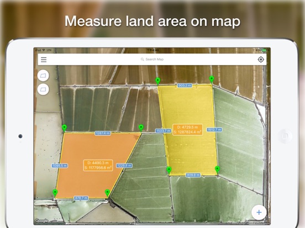Open the orange field's D: 4490.3 m info label
This screenshot has width=305, height=228.
pos(98,165)
